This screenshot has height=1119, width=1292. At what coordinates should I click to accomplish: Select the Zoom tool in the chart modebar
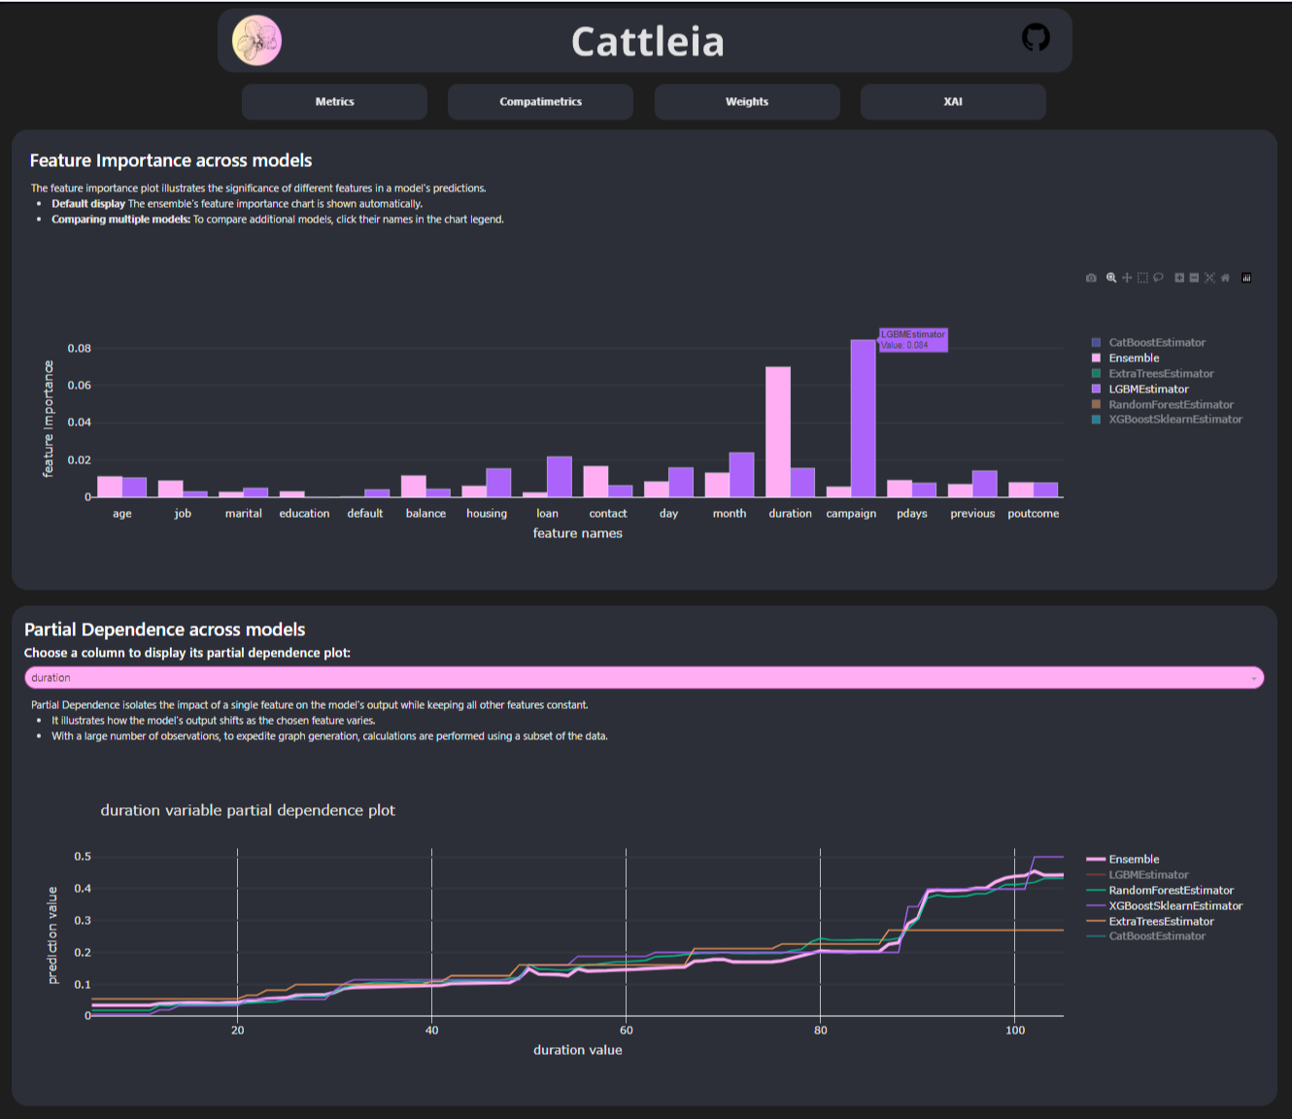pos(1111,278)
